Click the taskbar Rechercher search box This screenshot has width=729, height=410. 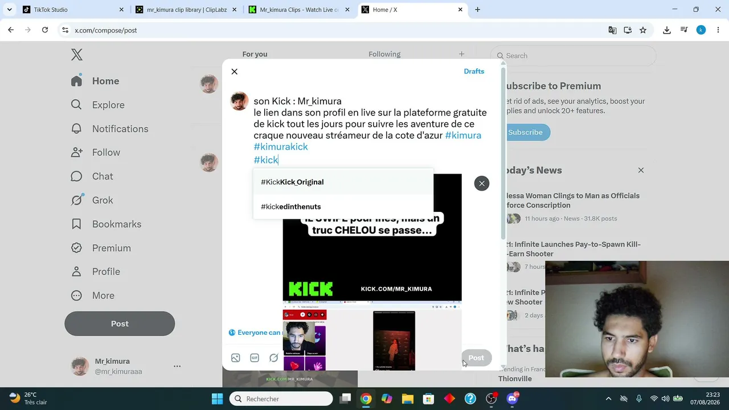[281, 399]
